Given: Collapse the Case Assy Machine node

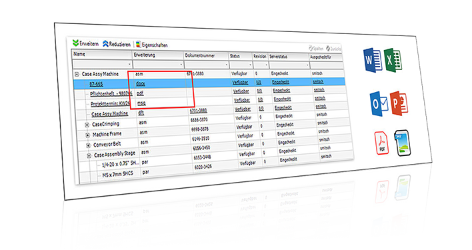Looking at the screenshot, I should click(77, 74).
